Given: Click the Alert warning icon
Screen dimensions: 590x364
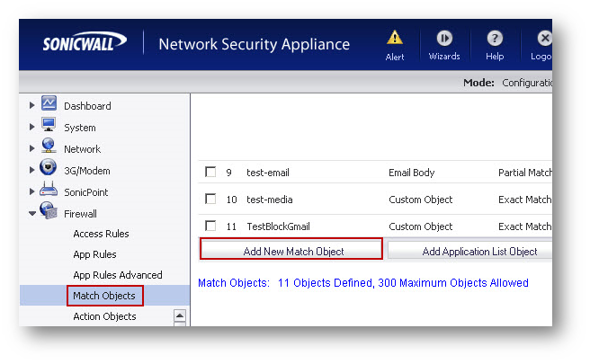Looking at the screenshot, I should pyautogui.click(x=395, y=38).
